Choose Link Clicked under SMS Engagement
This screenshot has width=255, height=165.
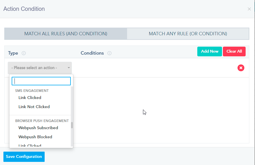coord(30,98)
